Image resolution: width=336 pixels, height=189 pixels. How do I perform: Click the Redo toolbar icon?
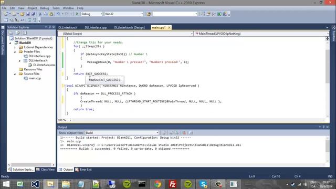click(x=67, y=14)
